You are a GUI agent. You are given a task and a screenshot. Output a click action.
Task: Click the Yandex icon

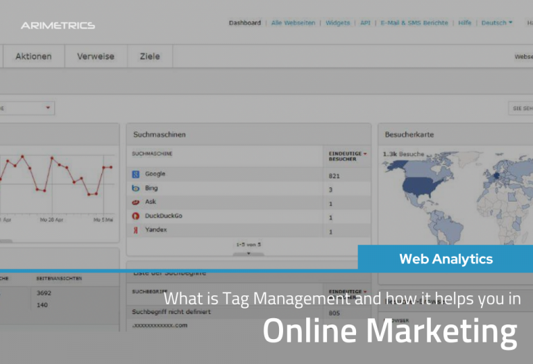click(136, 230)
